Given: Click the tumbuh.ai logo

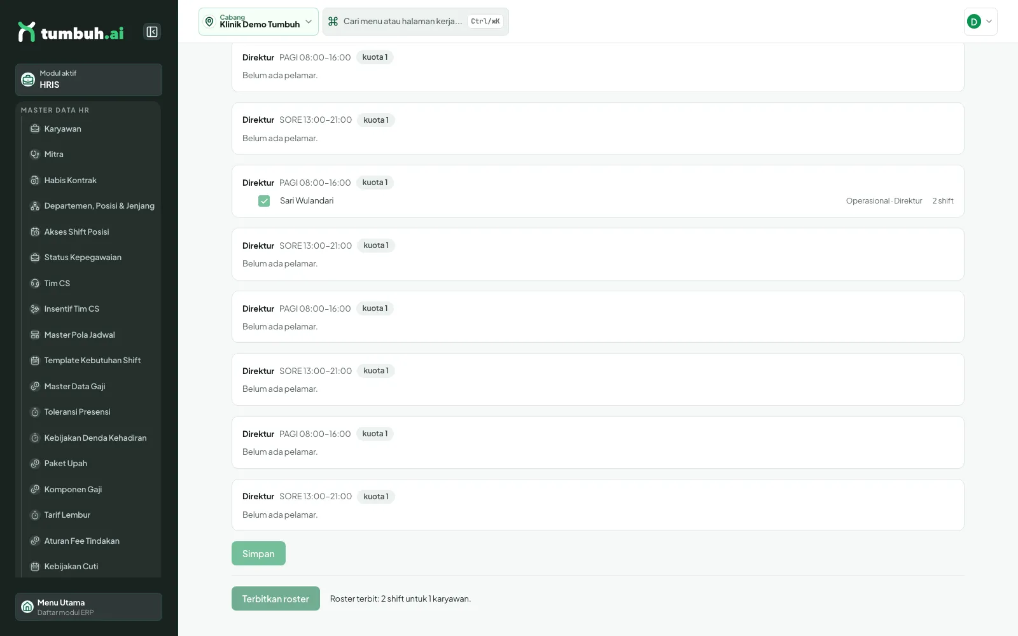Looking at the screenshot, I should coord(71,32).
